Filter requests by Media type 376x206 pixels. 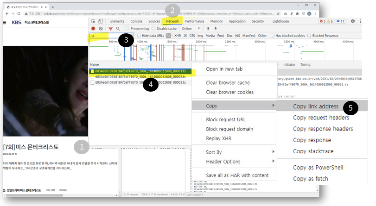tap(210, 36)
